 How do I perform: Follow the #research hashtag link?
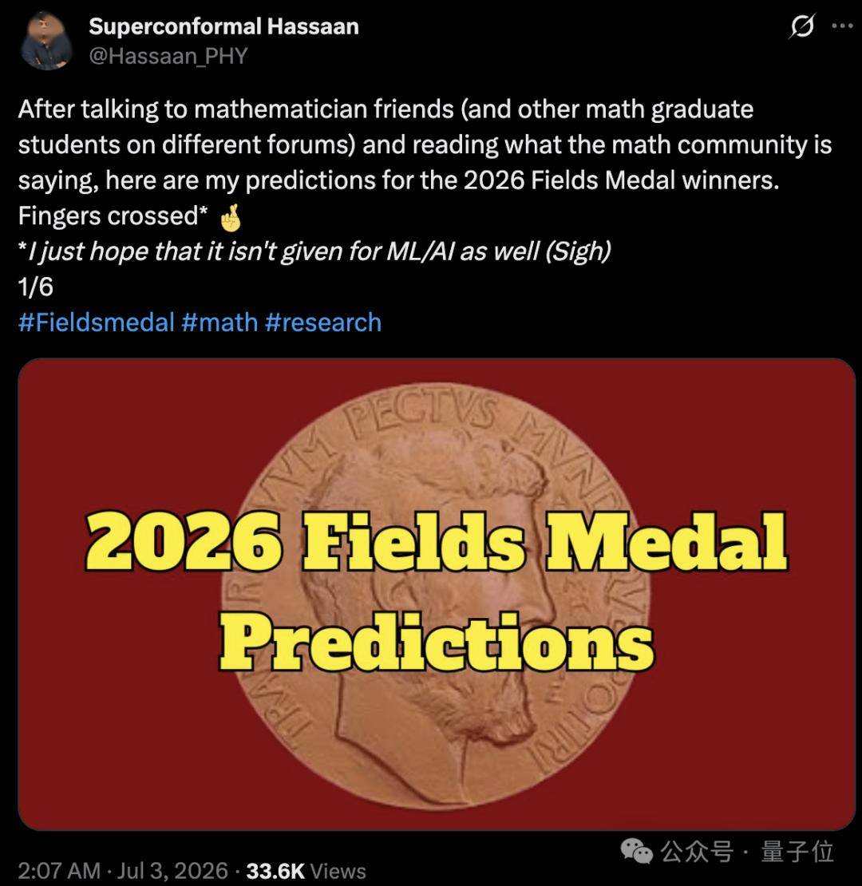[x=323, y=322]
